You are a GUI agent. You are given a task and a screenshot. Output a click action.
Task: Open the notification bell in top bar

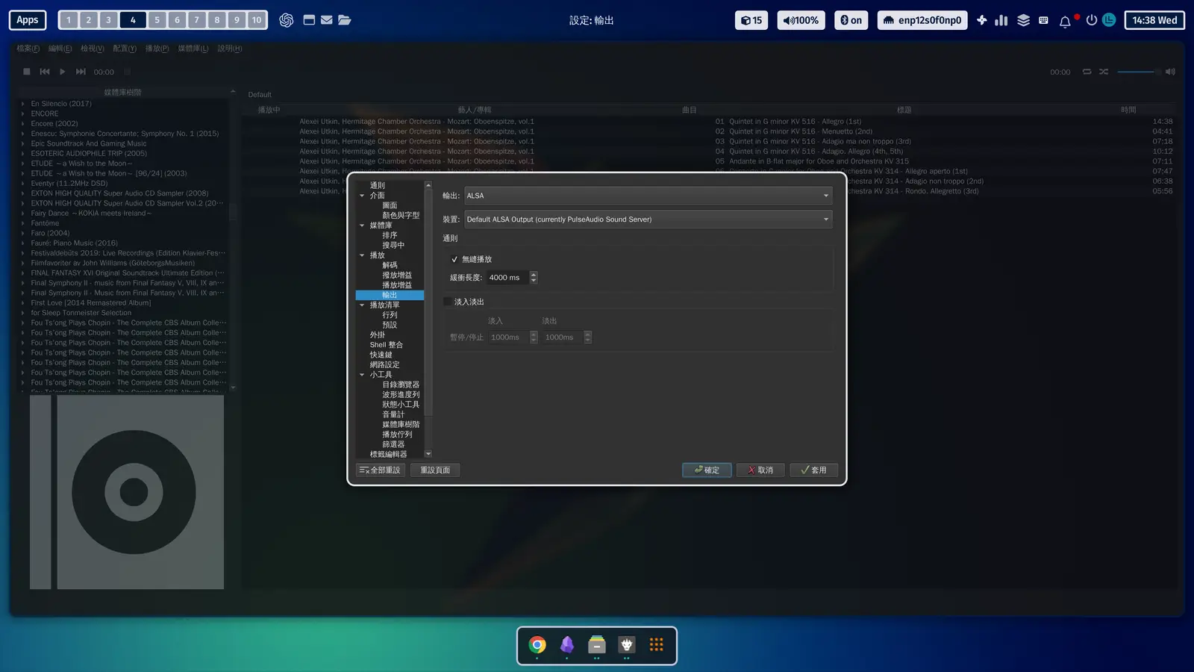[1065, 21]
